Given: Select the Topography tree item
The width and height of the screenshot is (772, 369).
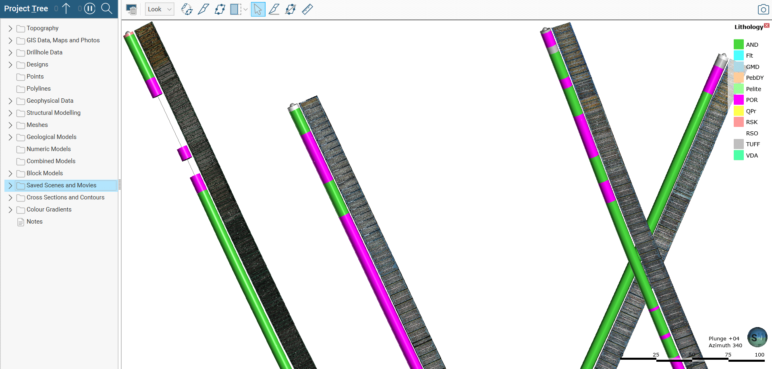Looking at the screenshot, I should click(42, 28).
